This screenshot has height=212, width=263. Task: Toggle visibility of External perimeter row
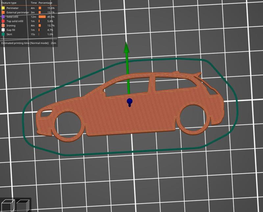pyautogui.click(x=29, y=12)
